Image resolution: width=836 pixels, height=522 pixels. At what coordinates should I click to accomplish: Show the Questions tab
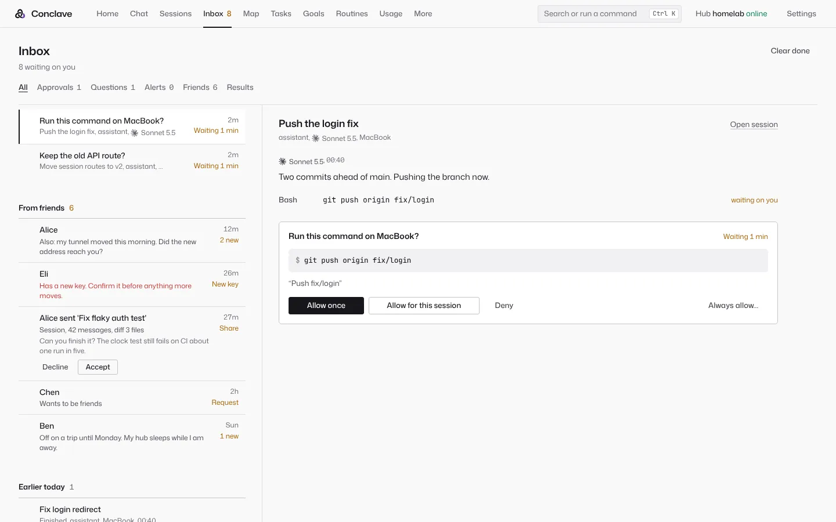[113, 88]
